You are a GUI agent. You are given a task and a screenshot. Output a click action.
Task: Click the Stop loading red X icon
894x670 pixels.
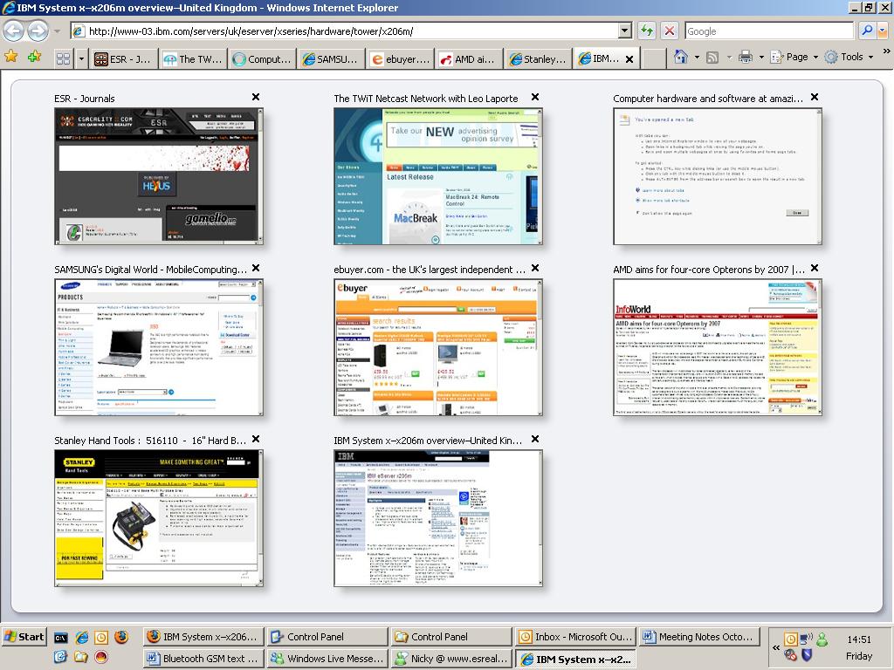click(x=670, y=31)
